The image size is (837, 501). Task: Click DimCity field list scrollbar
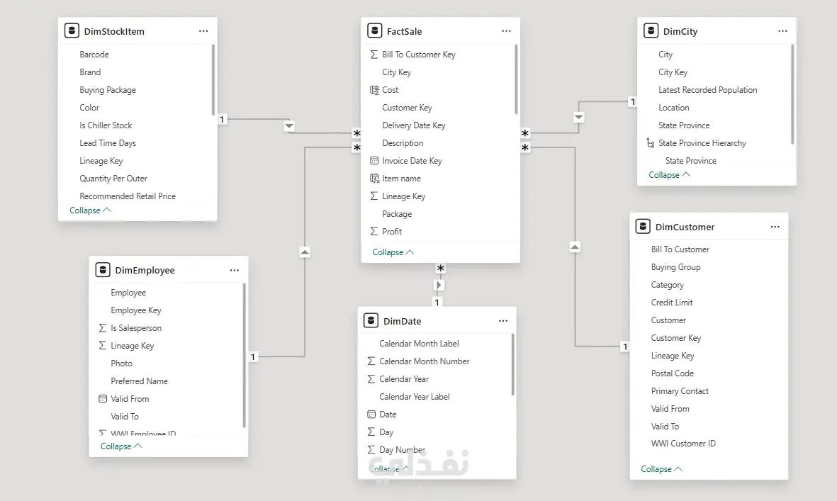pyautogui.click(x=792, y=94)
